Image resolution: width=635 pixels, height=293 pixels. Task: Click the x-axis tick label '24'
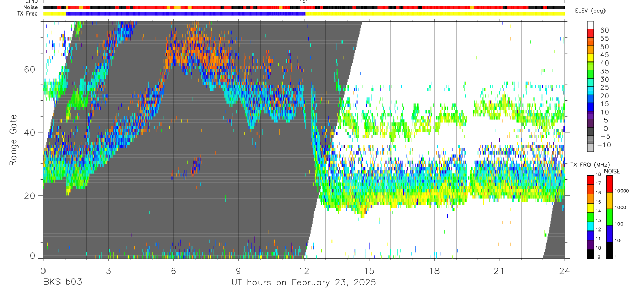[x=565, y=271]
